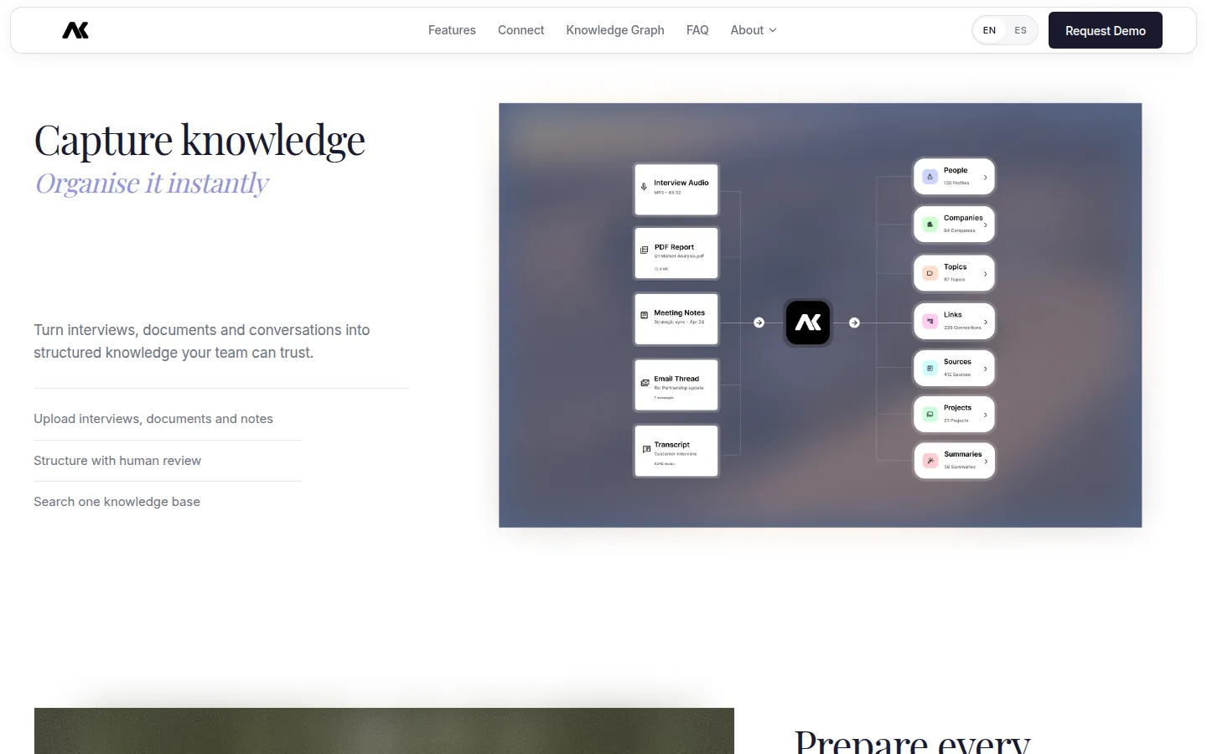Open Knowledge Graph in the navbar

[x=615, y=30]
